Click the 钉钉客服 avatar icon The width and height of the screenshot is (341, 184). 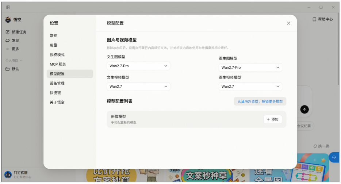(x=8, y=175)
